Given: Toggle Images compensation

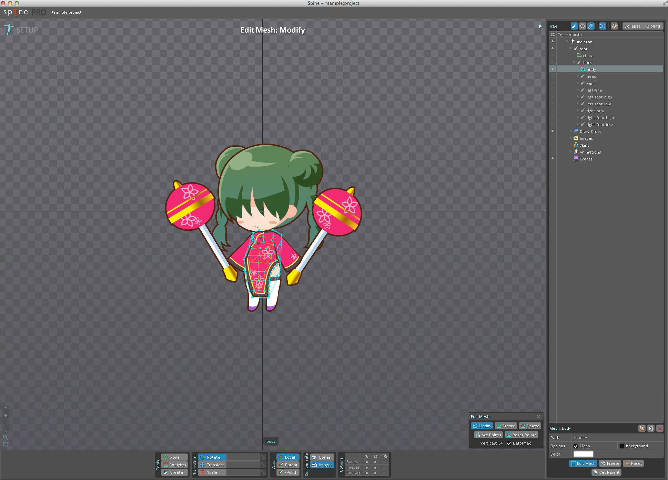Looking at the screenshot, I should [x=322, y=465].
